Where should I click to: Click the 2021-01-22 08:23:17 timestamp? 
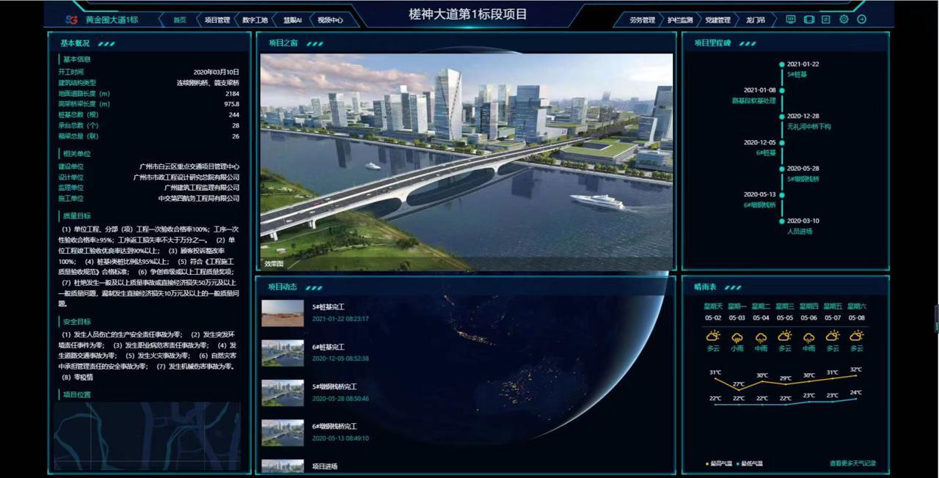point(340,319)
